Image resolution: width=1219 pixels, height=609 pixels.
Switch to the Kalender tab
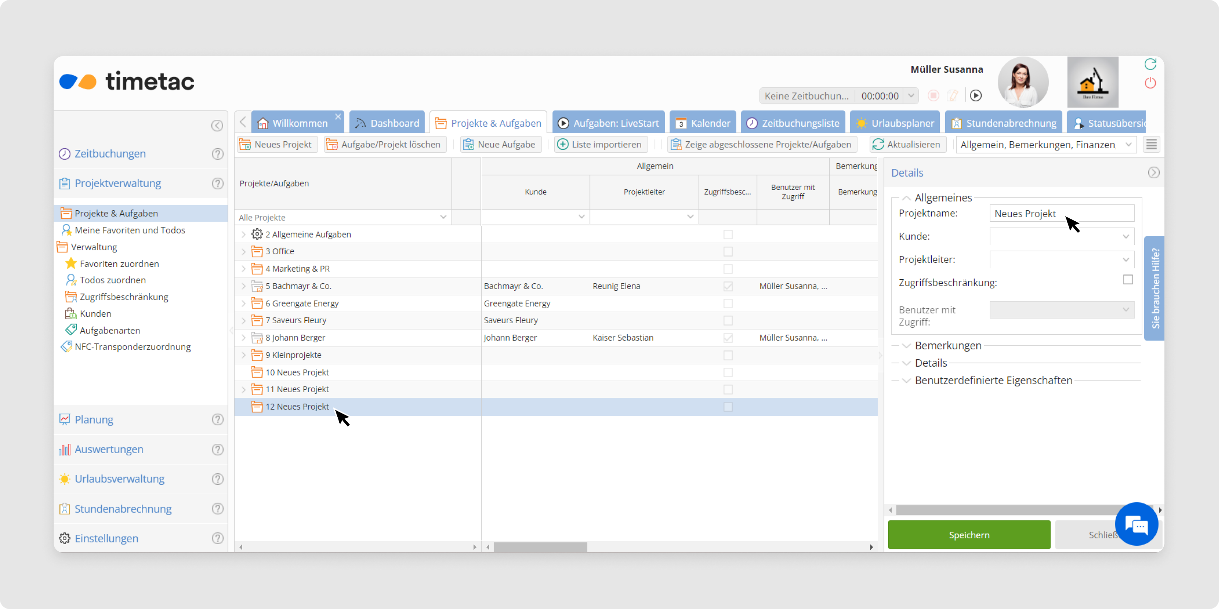[703, 123]
